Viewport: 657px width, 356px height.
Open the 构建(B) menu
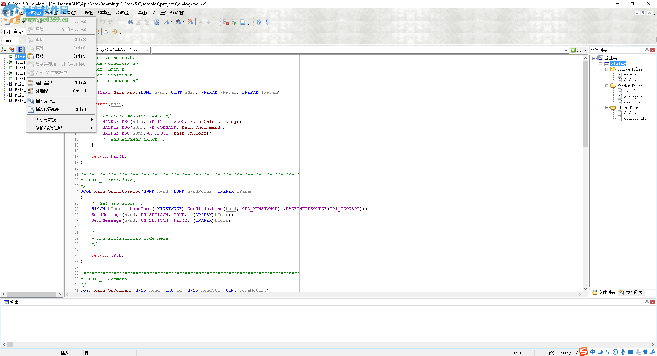(104, 13)
